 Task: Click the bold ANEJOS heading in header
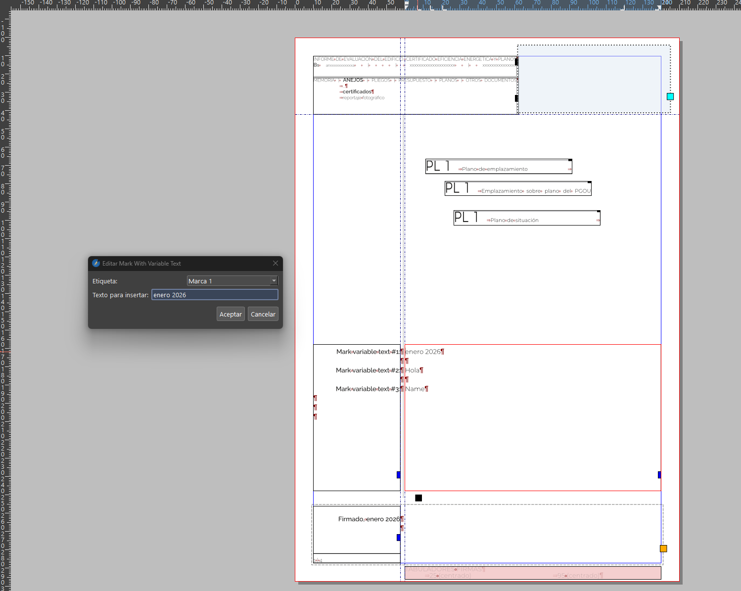tap(353, 80)
